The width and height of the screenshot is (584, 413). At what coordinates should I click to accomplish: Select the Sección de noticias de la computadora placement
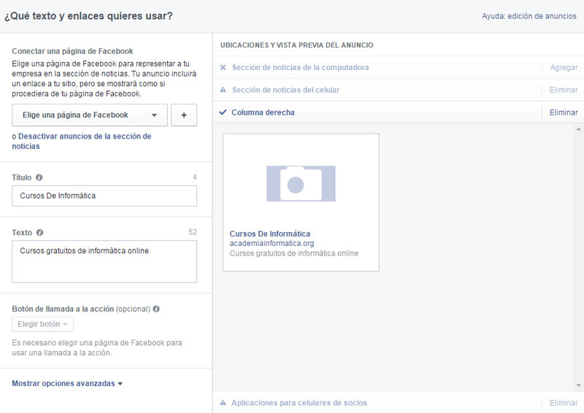tap(301, 67)
